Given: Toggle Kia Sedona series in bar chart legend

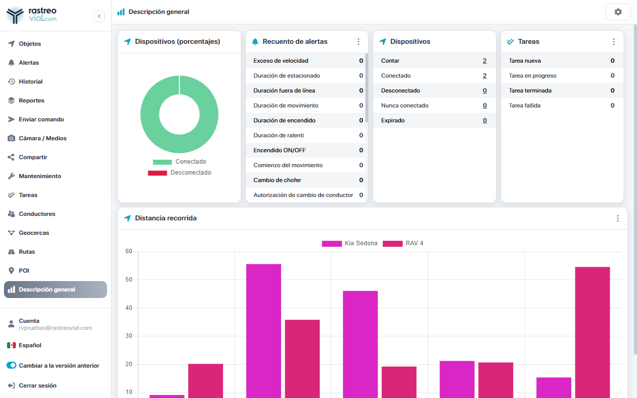Looking at the screenshot, I should 349,243.
